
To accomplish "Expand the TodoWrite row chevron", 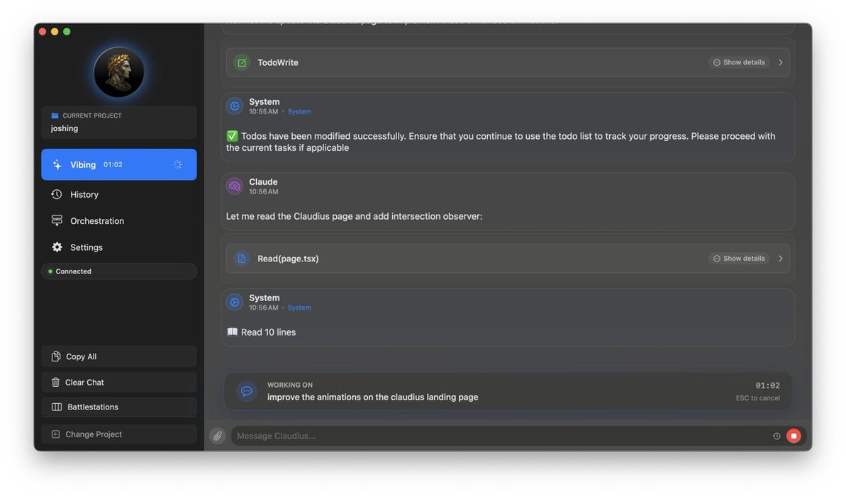I will [x=781, y=62].
